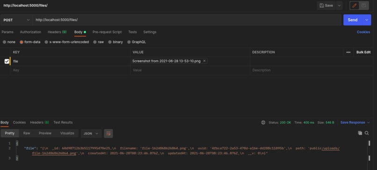Click Bulk Edit
The width and height of the screenshot is (377, 170).
pos(363,52)
